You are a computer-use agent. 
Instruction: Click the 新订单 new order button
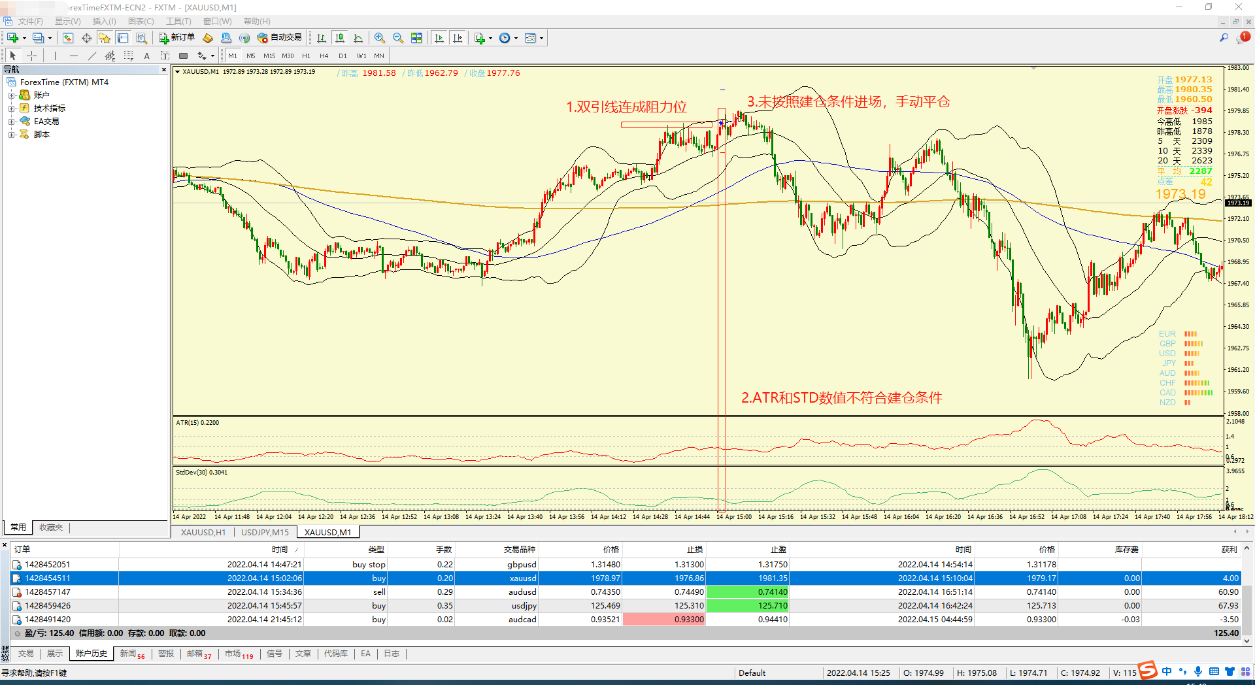pyautogui.click(x=176, y=38)
